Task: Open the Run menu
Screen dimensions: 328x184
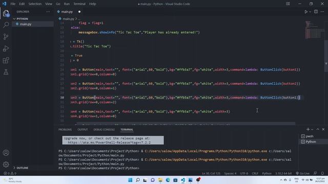Action: pos(67,4)
